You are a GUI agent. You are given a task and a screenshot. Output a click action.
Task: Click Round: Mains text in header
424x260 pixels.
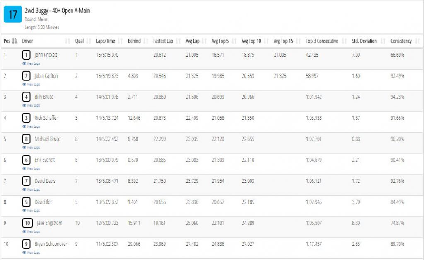tap(36, 19)
